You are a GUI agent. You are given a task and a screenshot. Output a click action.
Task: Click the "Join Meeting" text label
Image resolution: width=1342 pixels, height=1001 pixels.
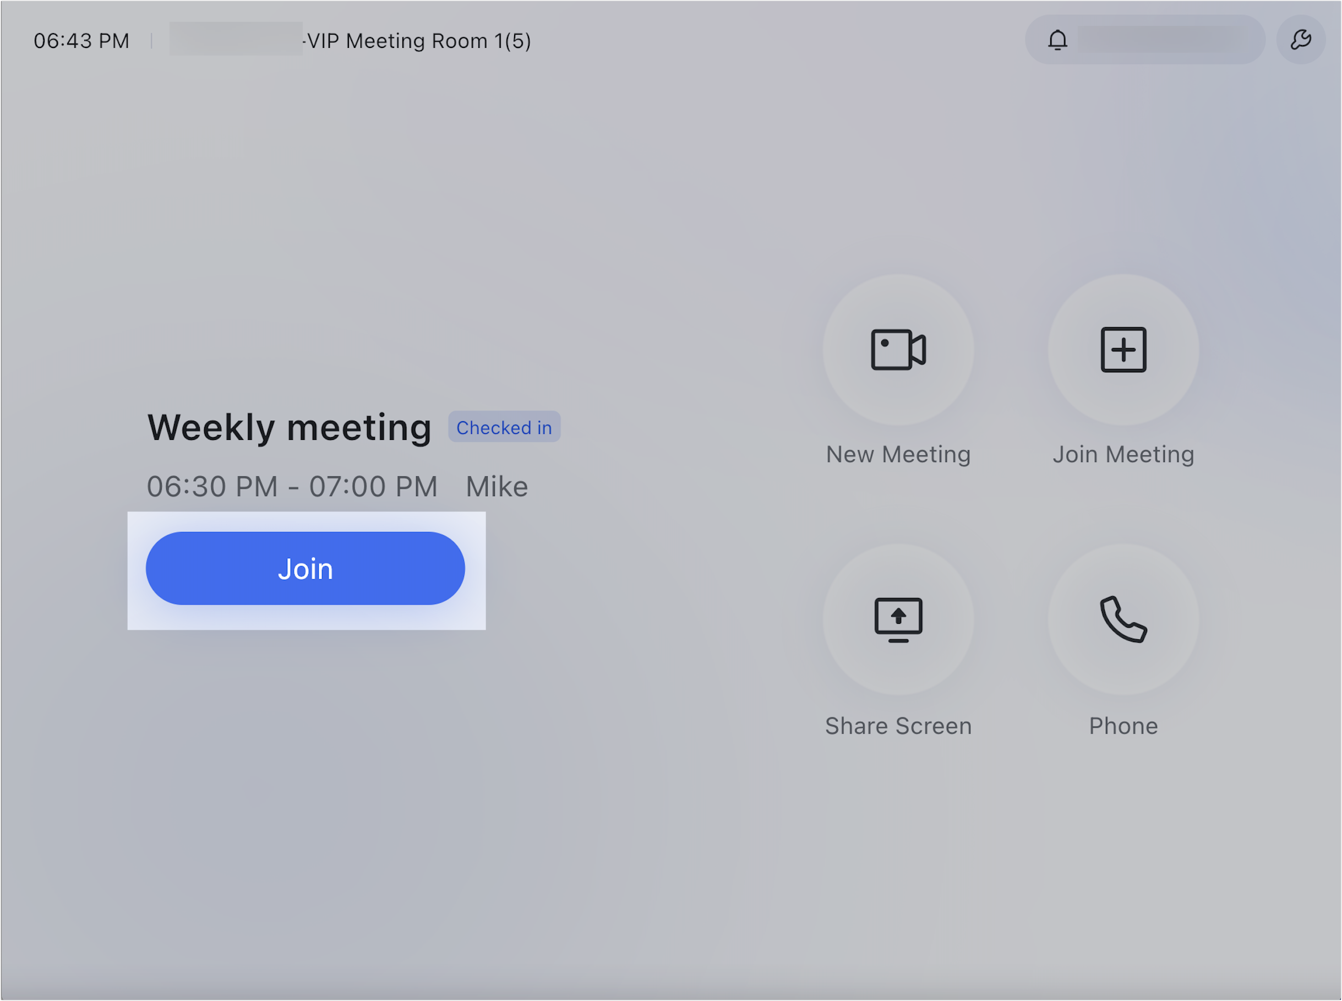click(1123, 454)
